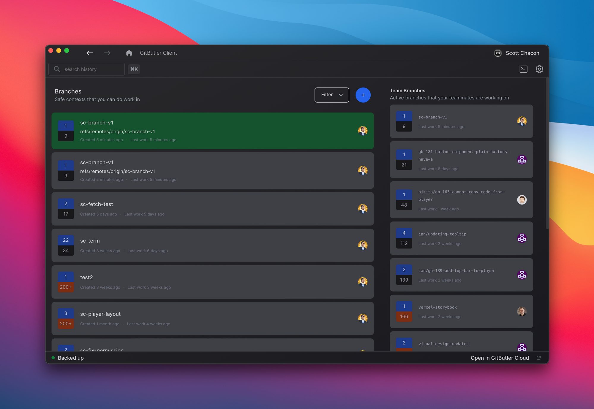This screenshot has width=594, height=409.
Task: Open external link icon beside GitButler Cloud
Action: click(538, 358)
